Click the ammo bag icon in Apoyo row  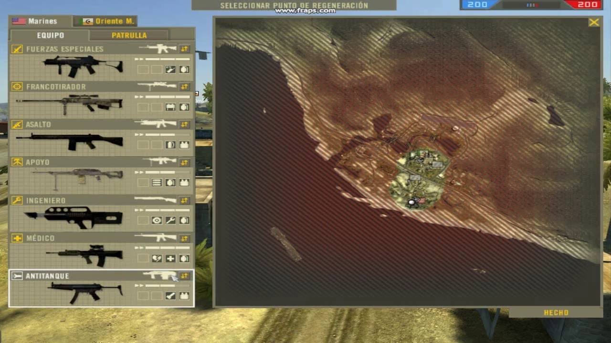click(x=157, y=182)
